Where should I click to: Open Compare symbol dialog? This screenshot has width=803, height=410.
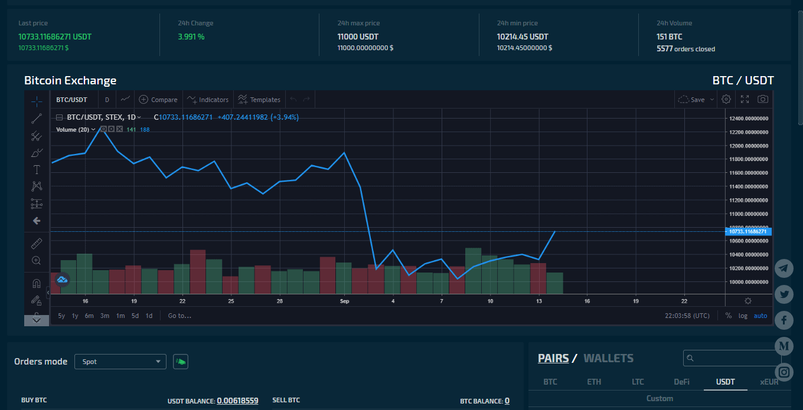click(x=158, y=100)
